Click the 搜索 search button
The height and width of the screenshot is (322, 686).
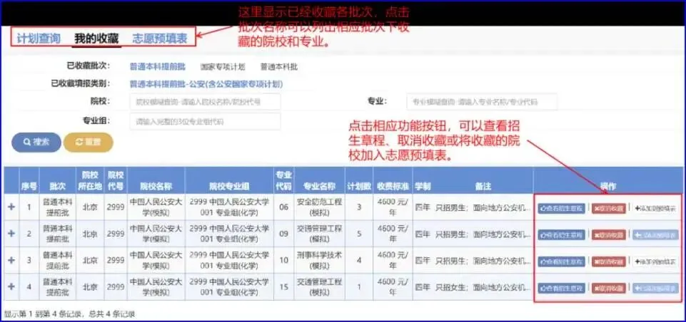point(36,142)
